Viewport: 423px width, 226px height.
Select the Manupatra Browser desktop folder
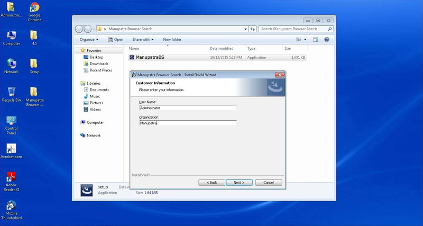coord(34,97)
